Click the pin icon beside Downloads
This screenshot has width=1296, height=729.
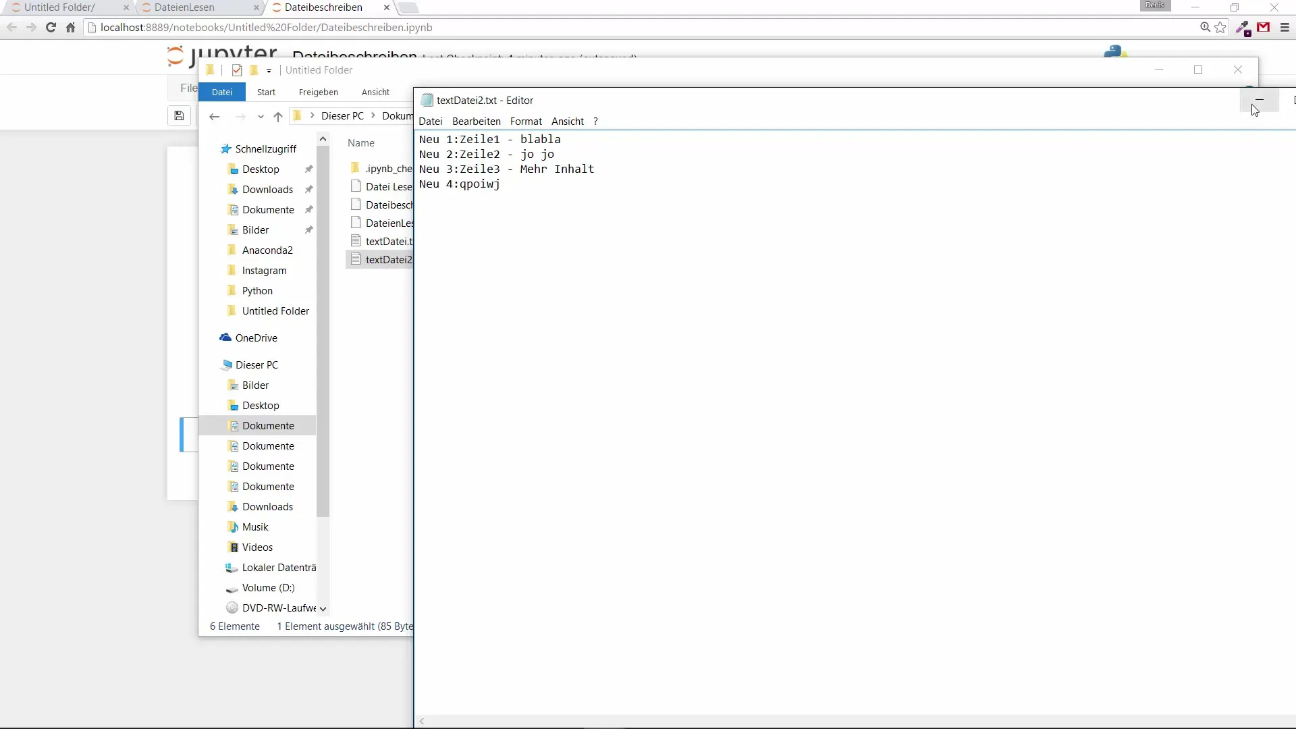click(309, 190)
